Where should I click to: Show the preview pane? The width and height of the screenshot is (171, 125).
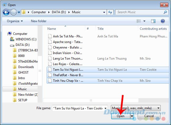(x=153, y=21)
